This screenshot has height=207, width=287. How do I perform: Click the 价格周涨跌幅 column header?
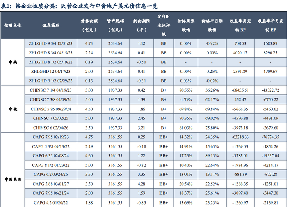[x=186, y=25]
